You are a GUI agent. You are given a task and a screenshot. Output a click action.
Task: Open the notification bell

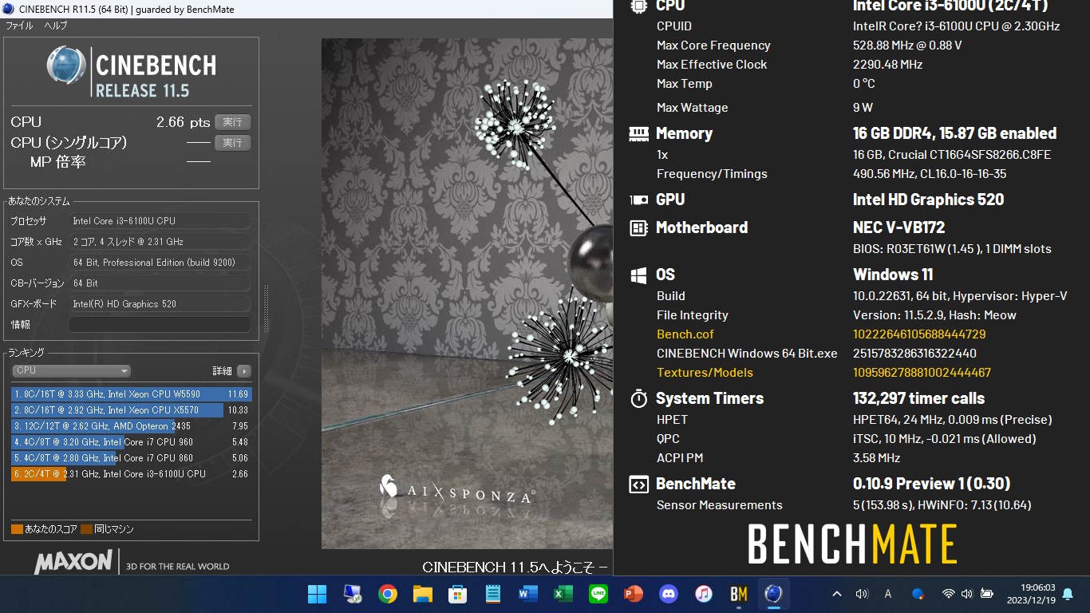coord(1068,594)
